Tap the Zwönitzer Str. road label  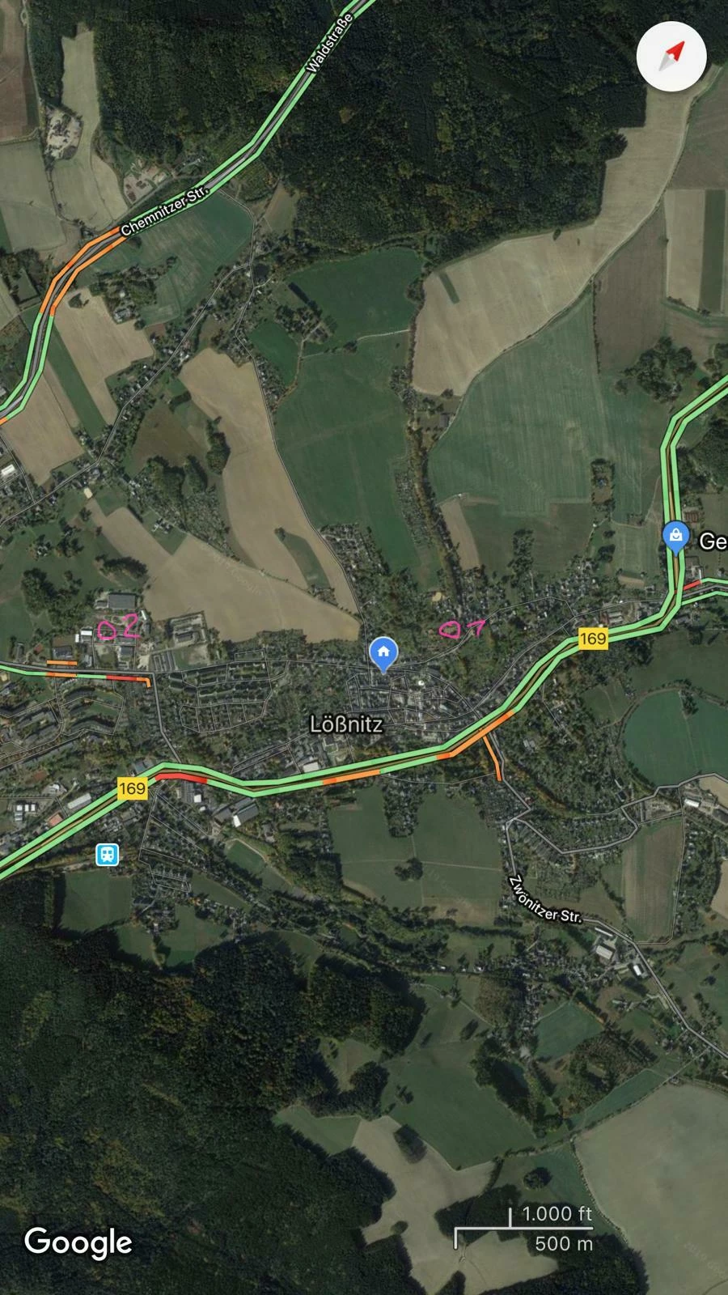pos(545,899)
